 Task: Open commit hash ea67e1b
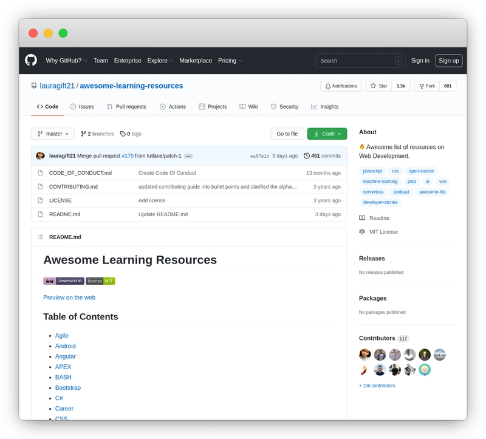click(x=260, y=156)
